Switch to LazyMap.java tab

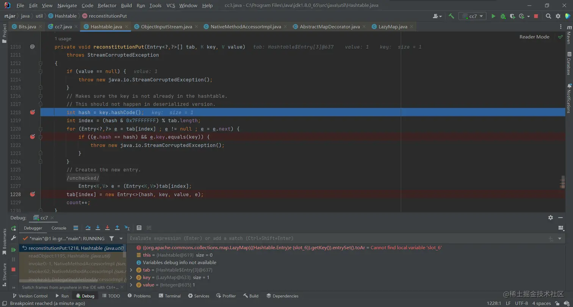(x=393, y=26)
